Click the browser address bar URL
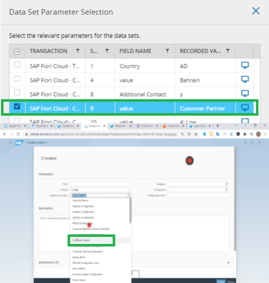Viewport: 269px width, 283px height. [x=104, y=134]
